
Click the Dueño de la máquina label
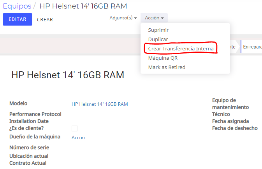pyautogui.click(x=35, y=137)
